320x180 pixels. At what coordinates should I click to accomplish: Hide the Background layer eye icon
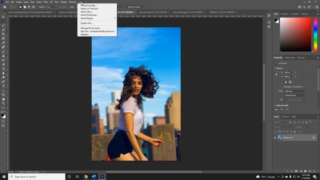click(x=275, y=138)
